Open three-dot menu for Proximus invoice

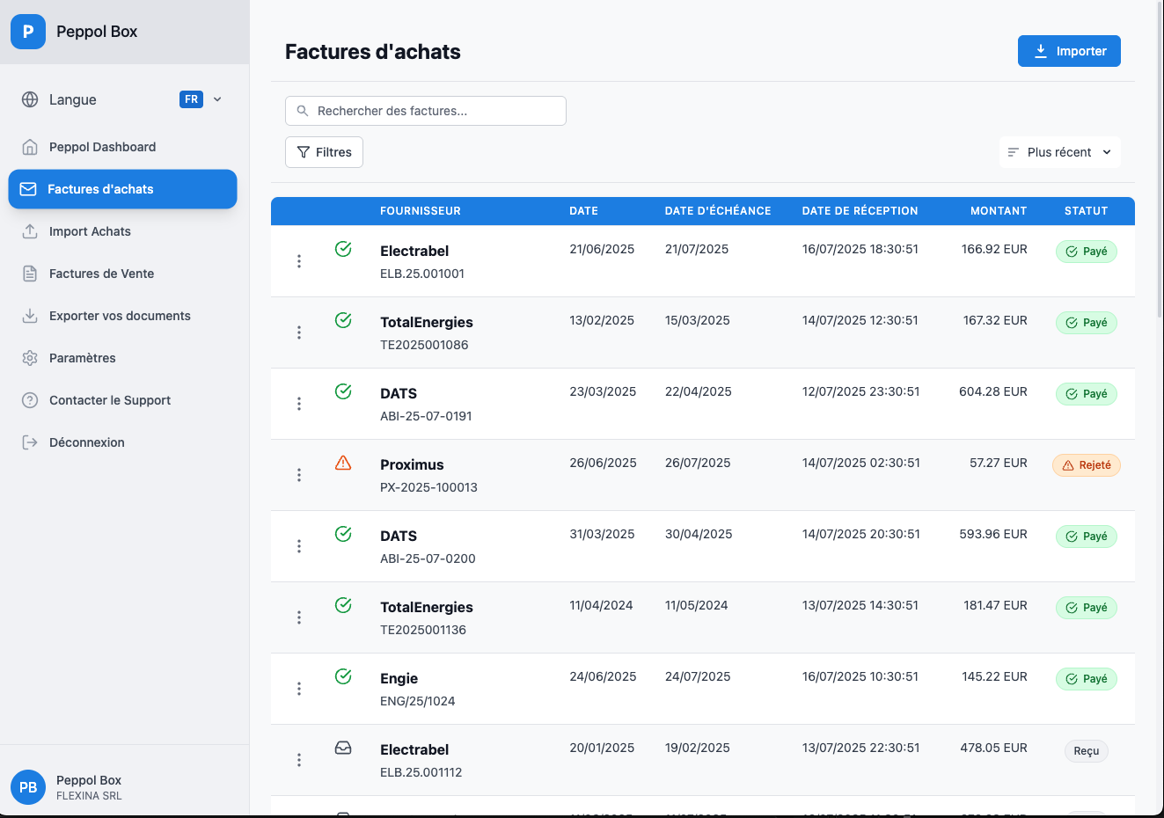pos(299,475)
